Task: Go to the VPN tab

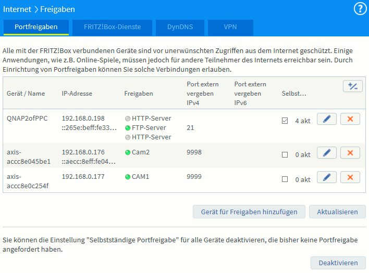Action: click(230, 27)
